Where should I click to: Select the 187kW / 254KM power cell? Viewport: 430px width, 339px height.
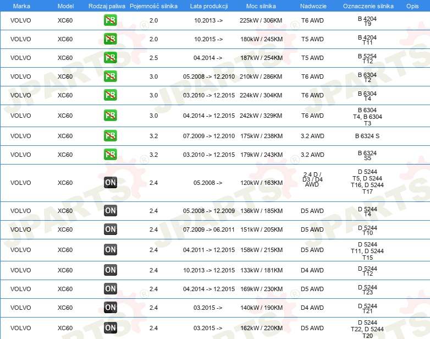tap(261, 58)
